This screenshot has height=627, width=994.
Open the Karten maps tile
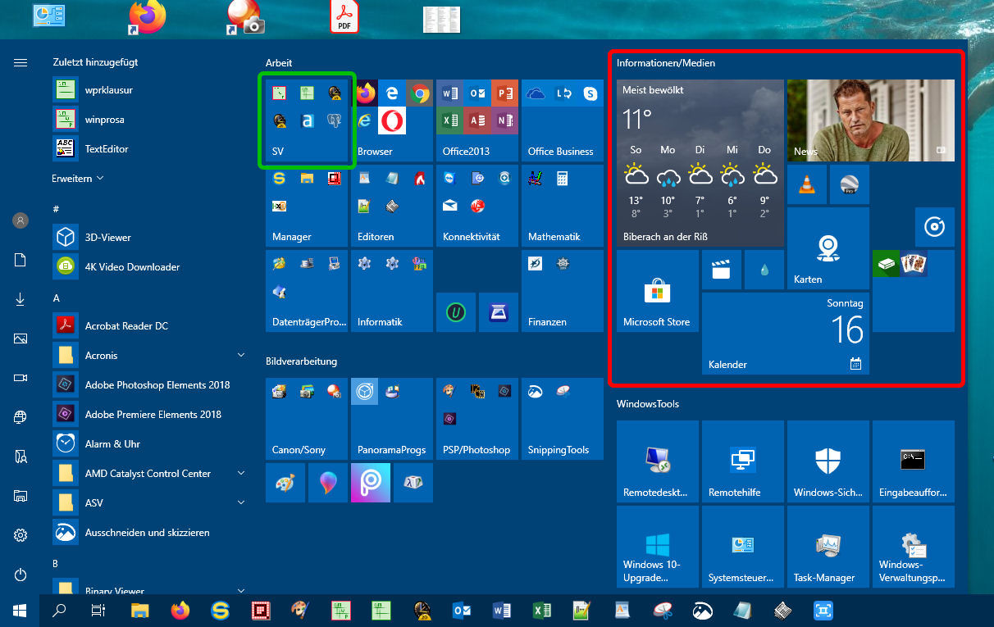(x=828, y=248)
